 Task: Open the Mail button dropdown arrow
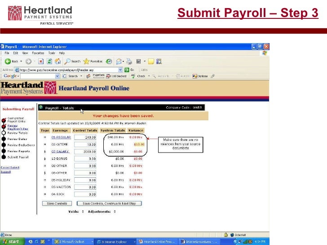point(123,61)
